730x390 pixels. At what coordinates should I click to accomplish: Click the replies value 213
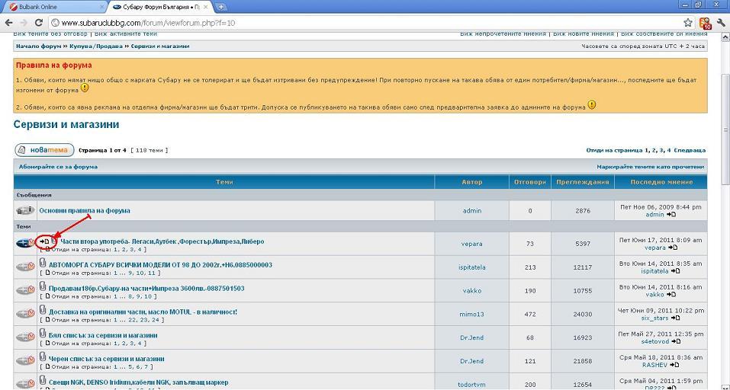click(530, 267)
